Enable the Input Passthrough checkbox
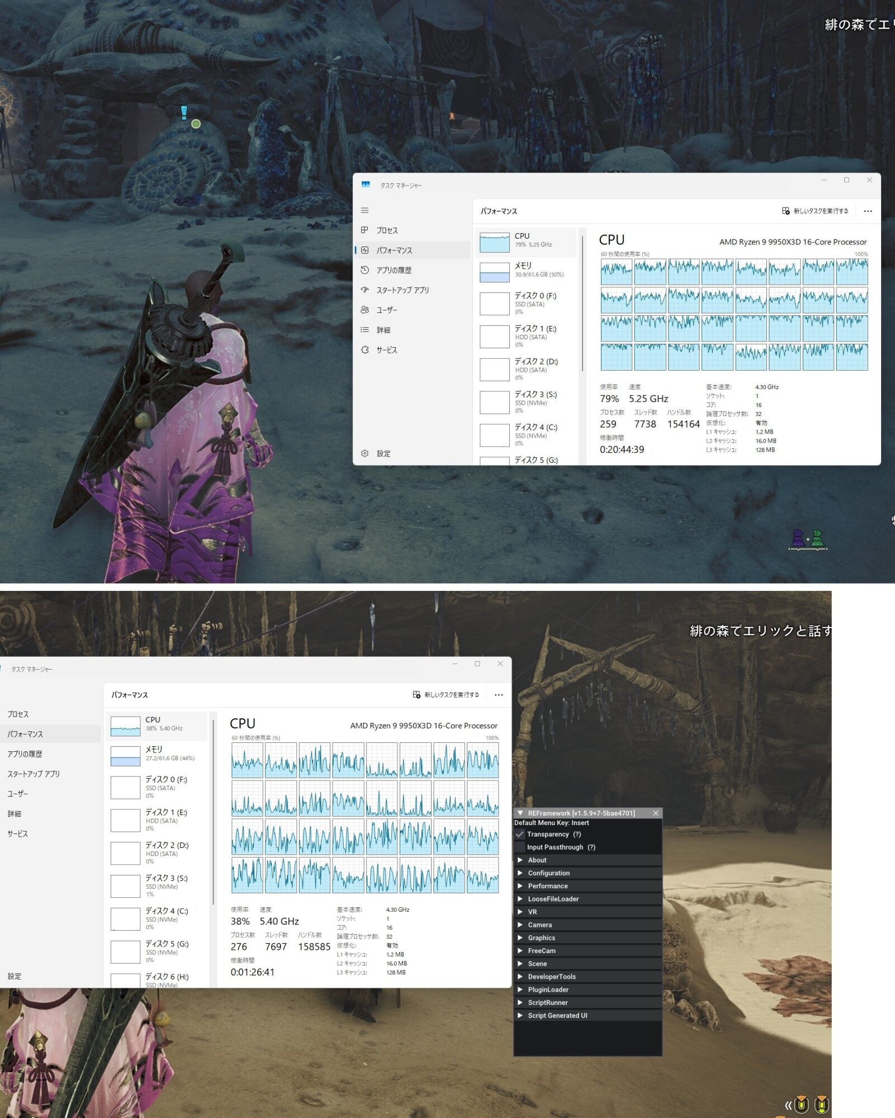Image resolution: width=895 pixels, height=1118 pixels. (520, 847)
